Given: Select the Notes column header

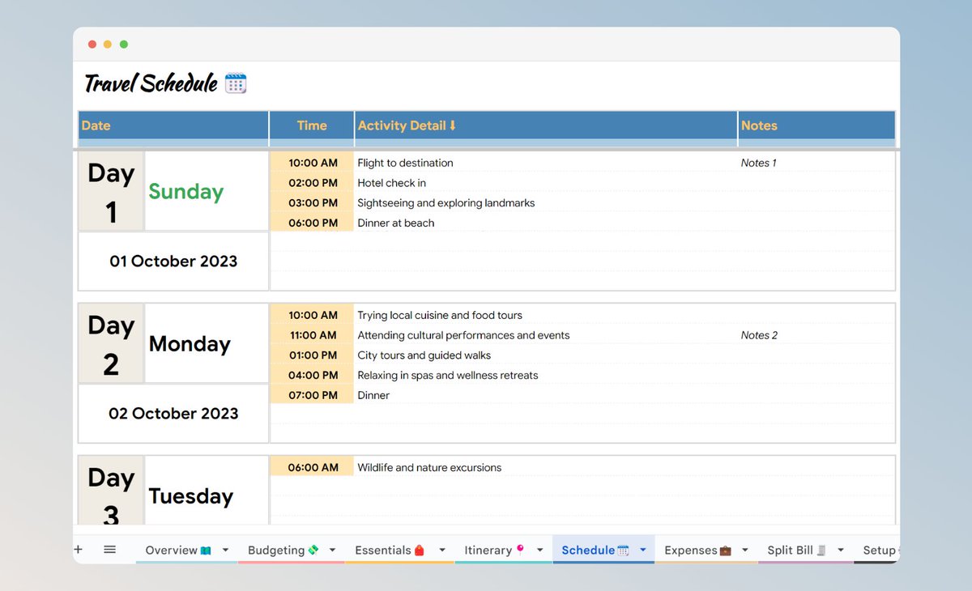Looking at the screenshot, I should [816, 125].
